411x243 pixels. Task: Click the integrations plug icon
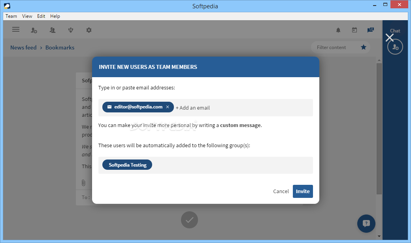tap(70, 30)
